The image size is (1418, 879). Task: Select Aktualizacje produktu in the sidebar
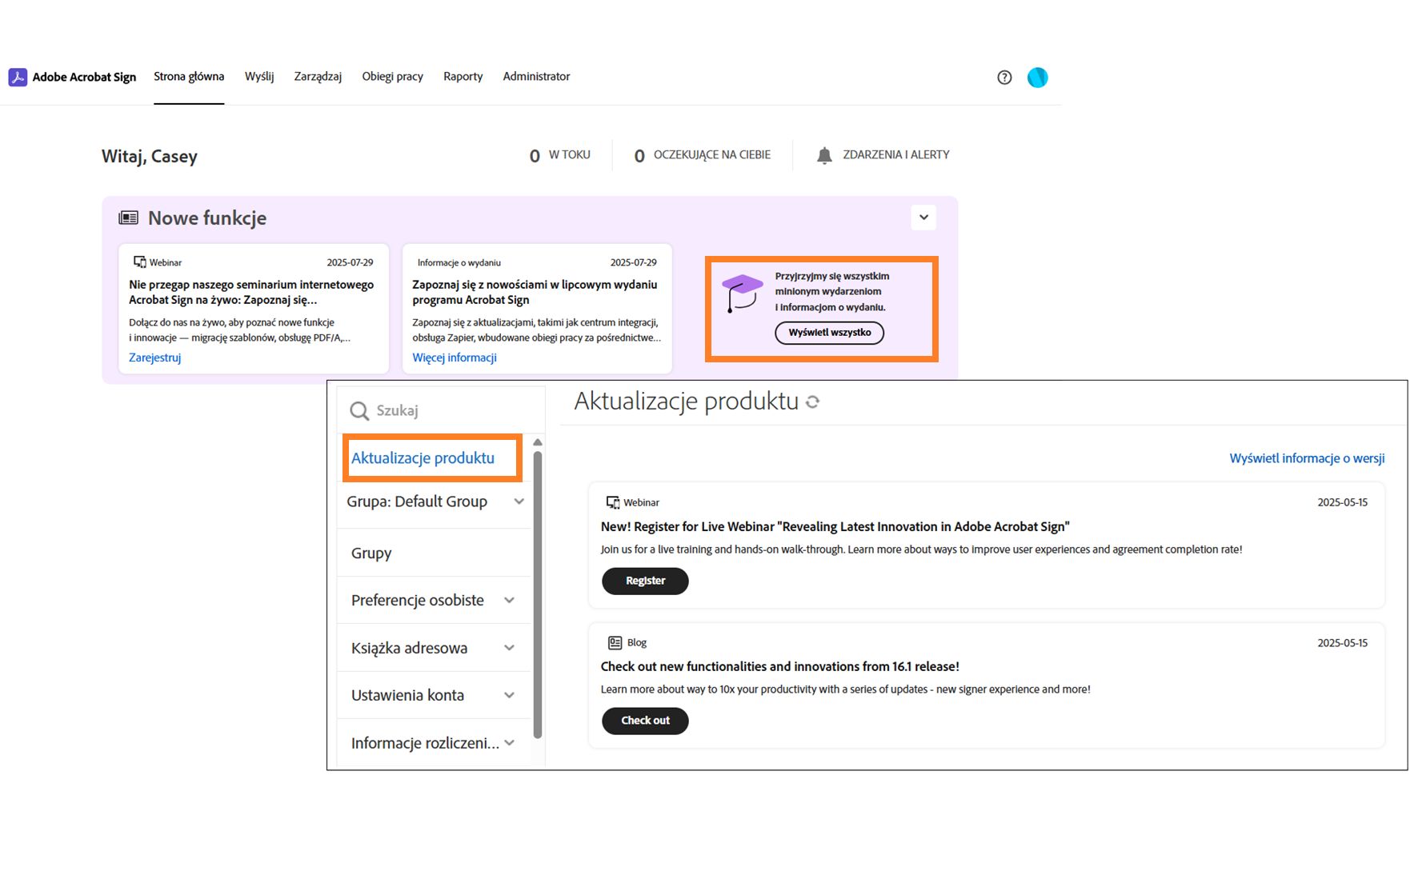pyautogui.click(x=423, y=458)
